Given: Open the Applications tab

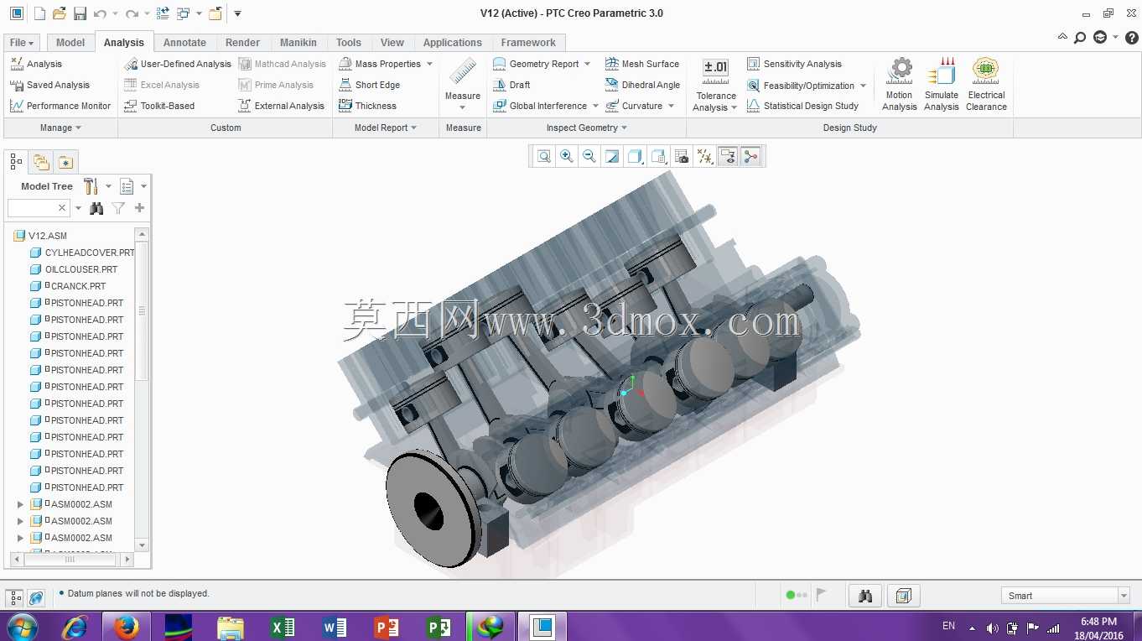Looking at the screenshot, I should (x=453, y=43).
